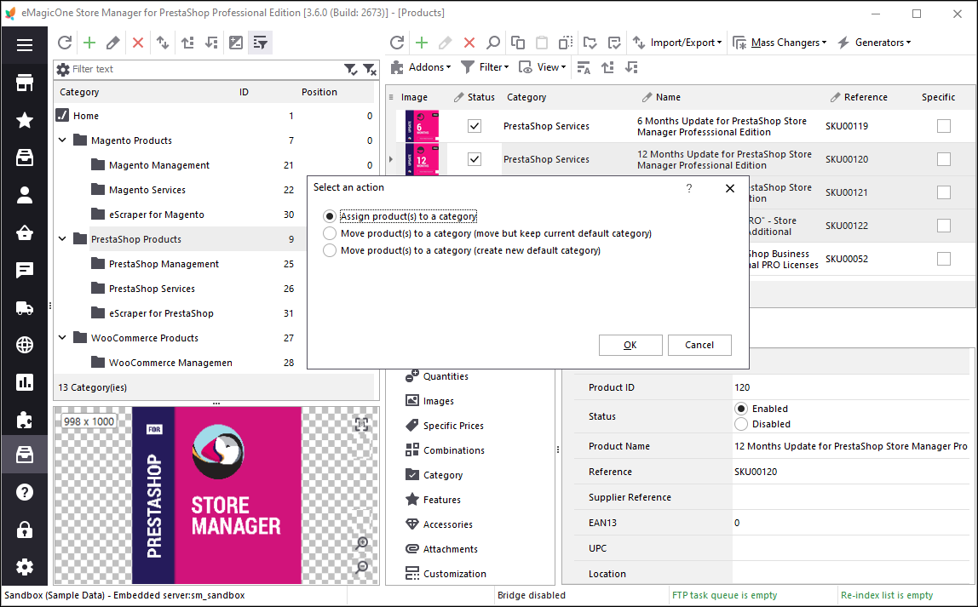This screenshot has width=978, height=607.
Task: Open lock icon in sidebar
Action: 25,530
